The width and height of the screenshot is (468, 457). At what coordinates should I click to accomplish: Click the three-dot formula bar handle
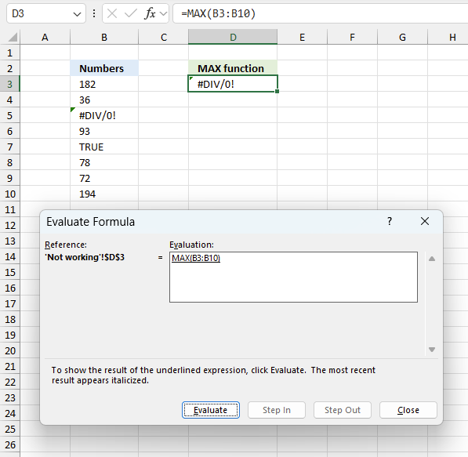(94, 13)
